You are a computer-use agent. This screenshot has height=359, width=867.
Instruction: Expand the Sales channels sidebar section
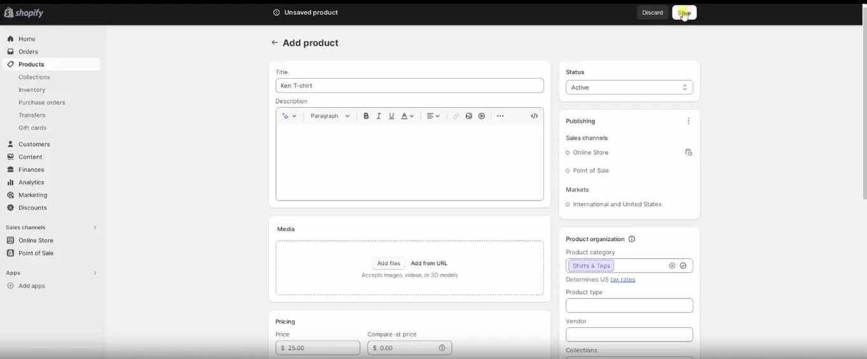(x=95, y=227)
